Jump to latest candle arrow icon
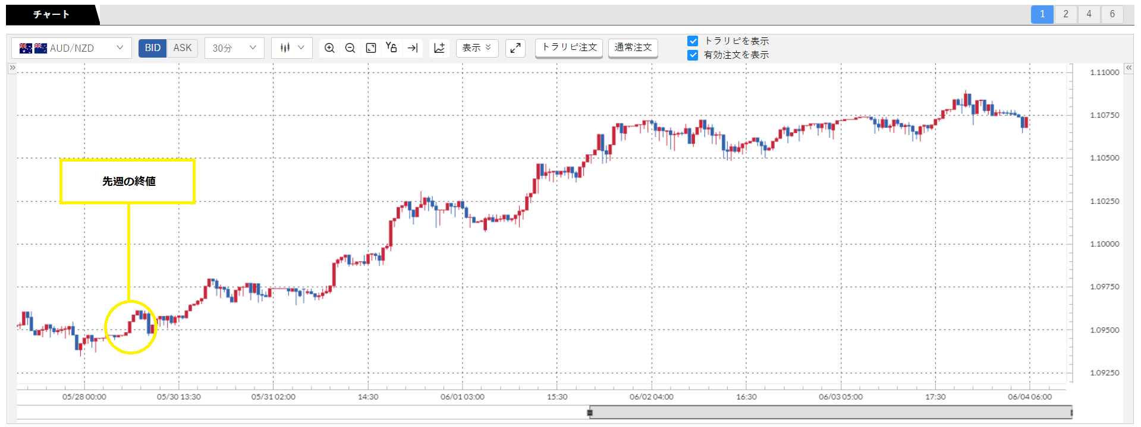The height and width of the screenshot is (427, 1141). (x=412, y=48)
